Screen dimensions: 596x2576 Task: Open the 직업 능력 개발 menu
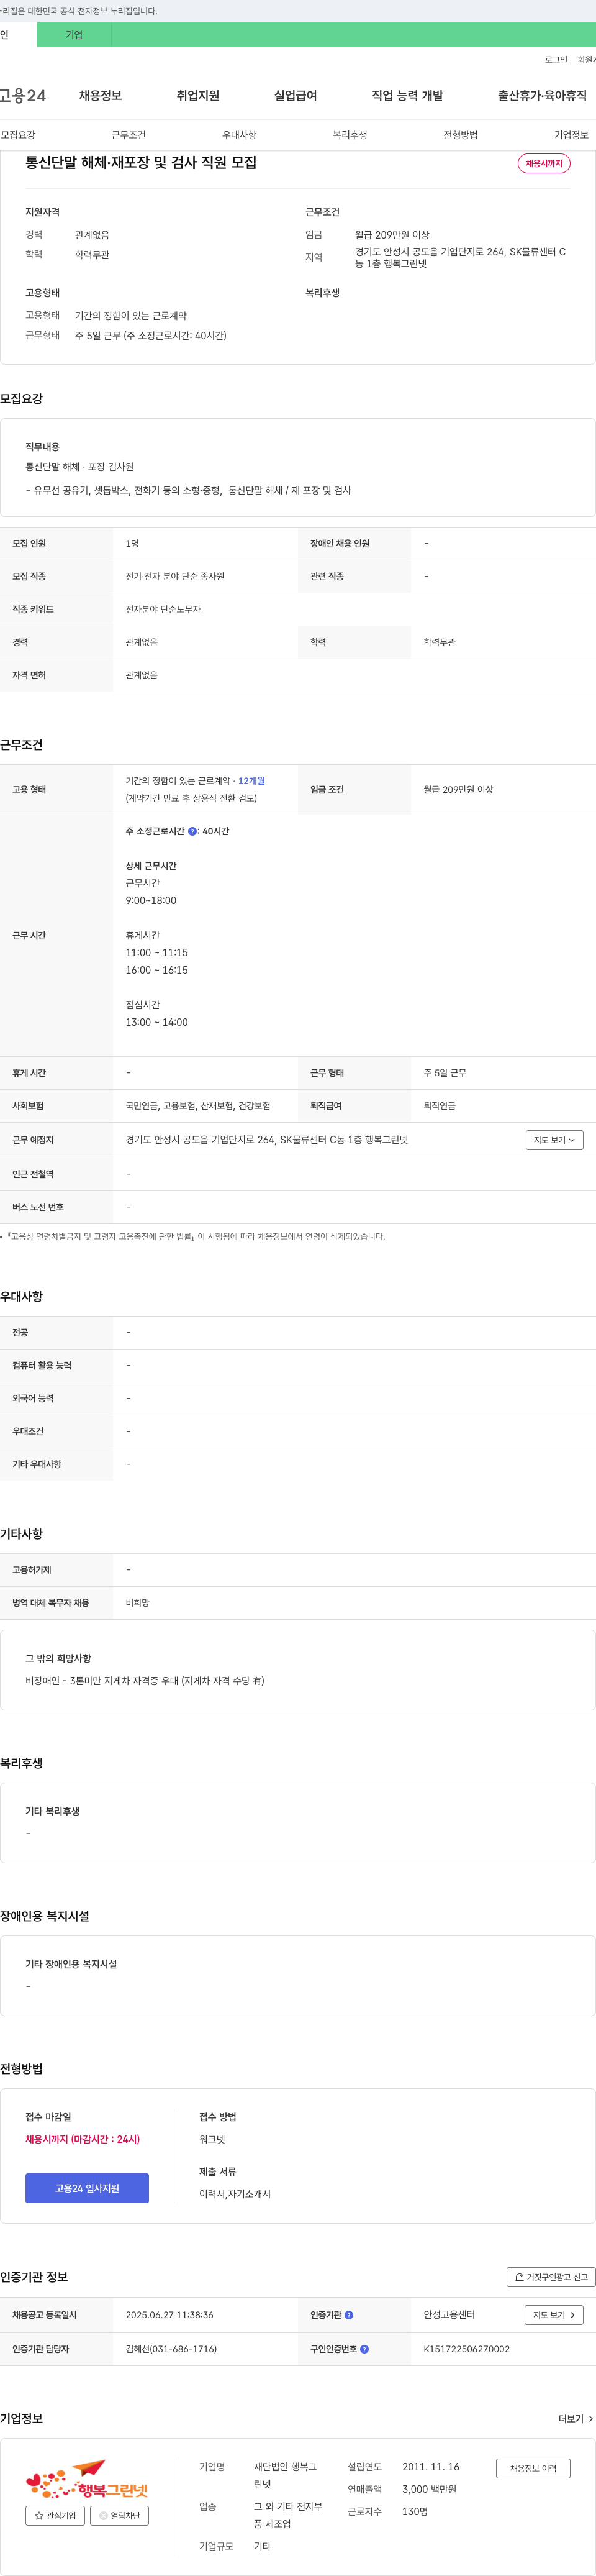tap(407, 96)
